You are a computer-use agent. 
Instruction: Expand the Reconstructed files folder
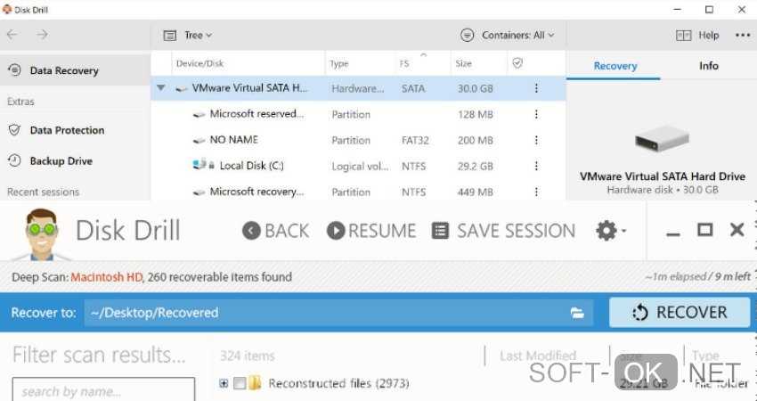click(x=224, y=384)
